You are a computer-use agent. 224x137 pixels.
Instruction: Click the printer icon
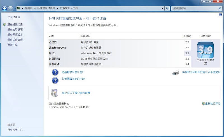coord(176,72)
